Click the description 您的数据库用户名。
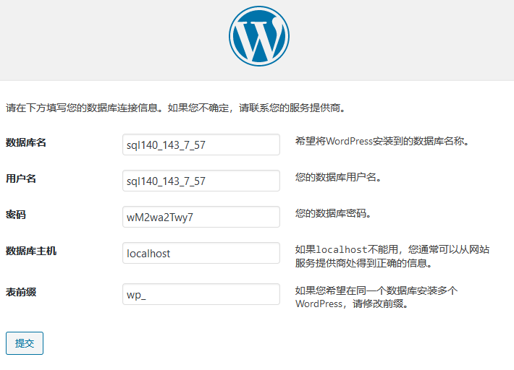The height and width of the screenshot is (370, 514). 338,177
